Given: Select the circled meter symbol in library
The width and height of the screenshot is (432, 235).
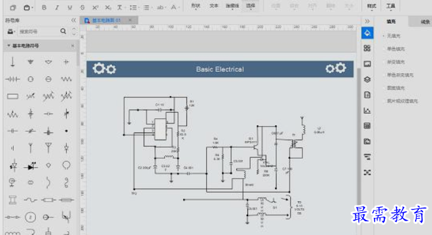Looking at the screenshot, I should pyautogui.click(x=30, y=217).
